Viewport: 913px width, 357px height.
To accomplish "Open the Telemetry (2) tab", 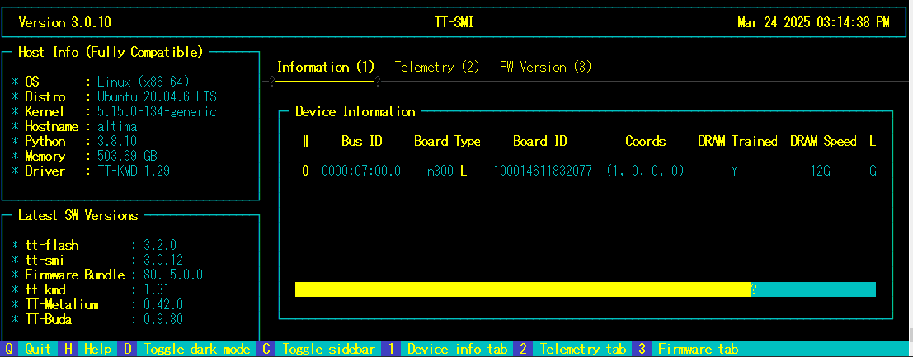I will (x=437, y=67).
